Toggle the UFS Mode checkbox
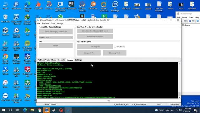Viewport: 200px width, 113px height. [115, 47]
